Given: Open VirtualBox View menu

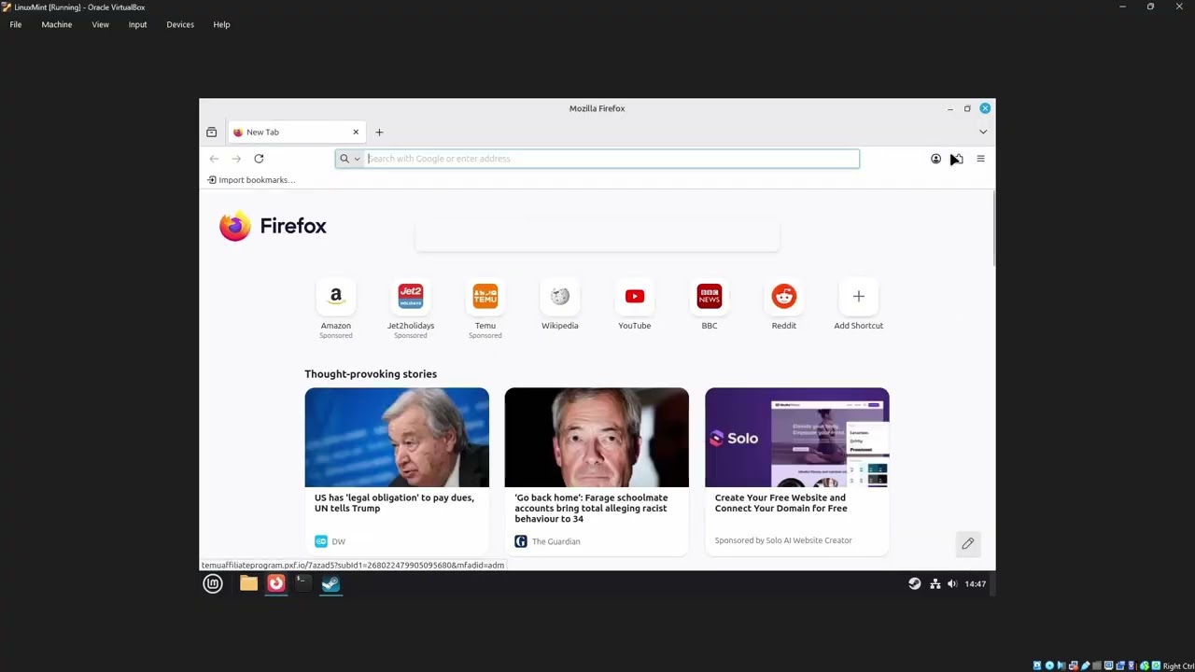Looking at the screenshot, I should pyautogui.click(x=100, y=24).
